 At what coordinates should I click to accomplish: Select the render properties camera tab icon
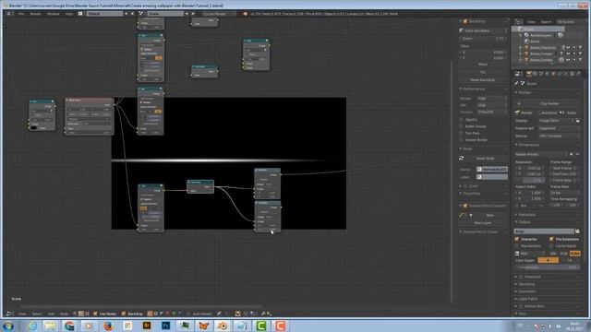coord(529,74)
